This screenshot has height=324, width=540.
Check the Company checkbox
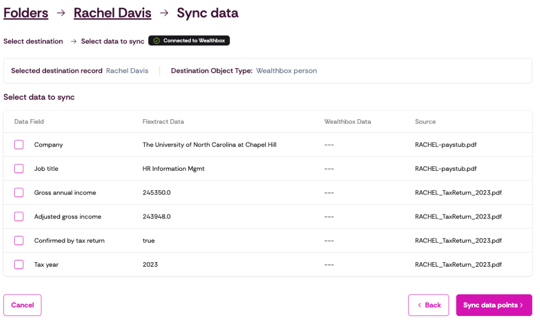[x=19, y=145]
